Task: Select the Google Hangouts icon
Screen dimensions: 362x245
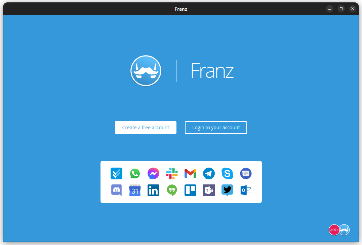Action: click(172, 190)
